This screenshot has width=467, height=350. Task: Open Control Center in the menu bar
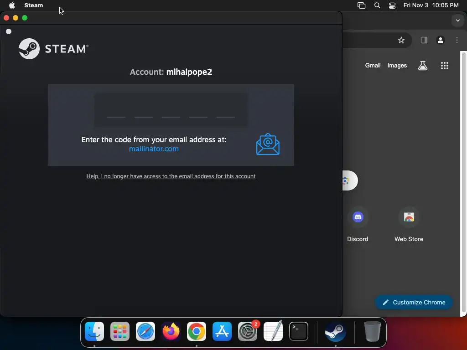point(392,5)
